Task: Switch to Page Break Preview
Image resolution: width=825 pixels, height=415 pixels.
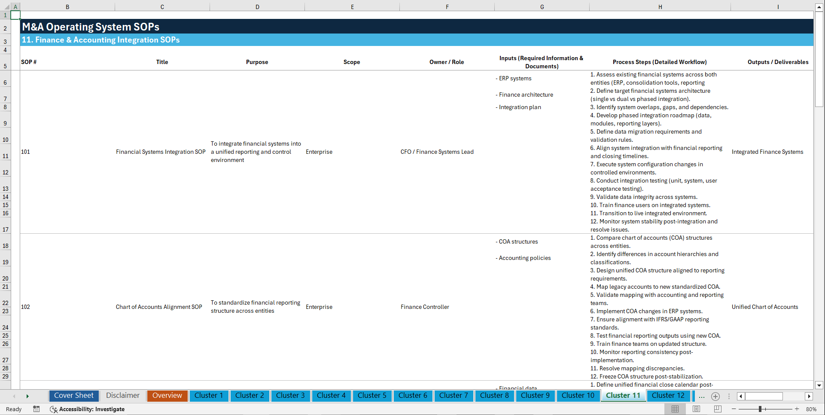Action: tap(718, 409)
